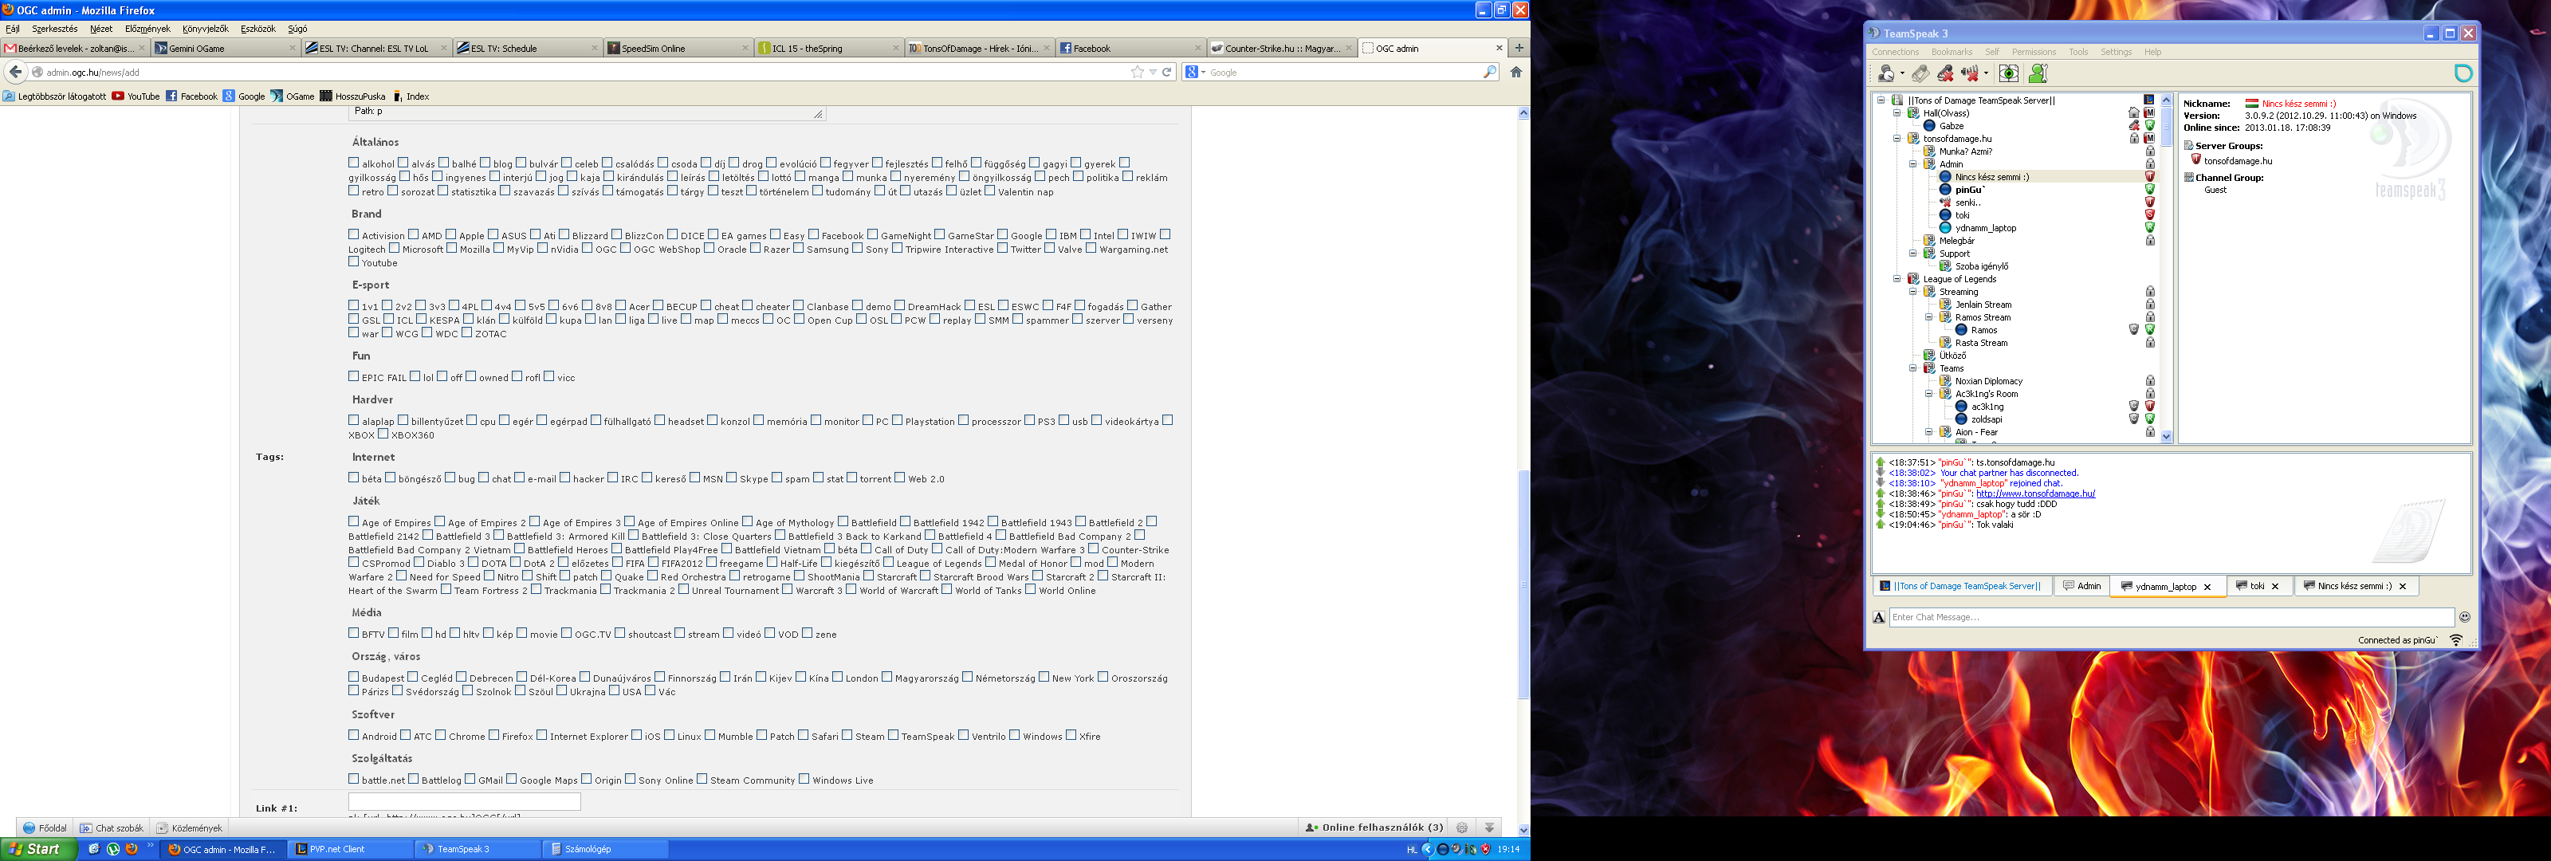The image size is (2551, 861).
Task: Switch to the Admin chat tab
Action: click(x=2081, y=587)
